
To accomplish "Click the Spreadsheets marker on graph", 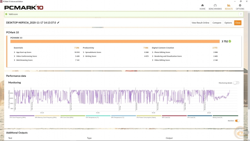I will click(137, 106).
